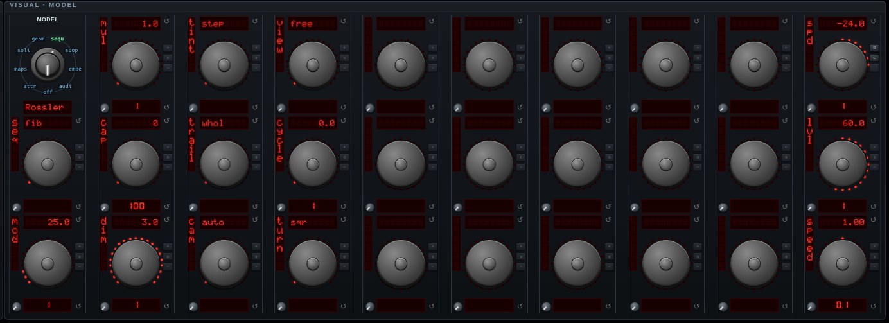Click the mini knob below the tint module

[192, 108]
